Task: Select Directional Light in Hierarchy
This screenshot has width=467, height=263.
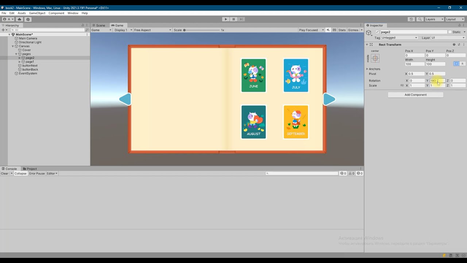Action: 30,42
